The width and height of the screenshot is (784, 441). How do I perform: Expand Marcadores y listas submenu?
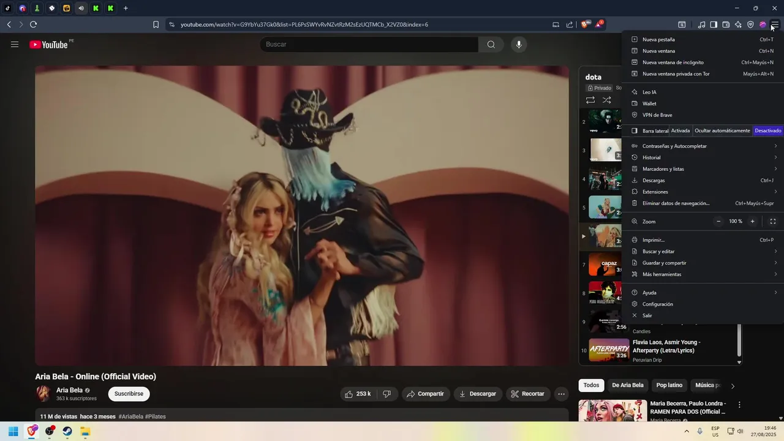pyautogui.click(x=703, y=169)
